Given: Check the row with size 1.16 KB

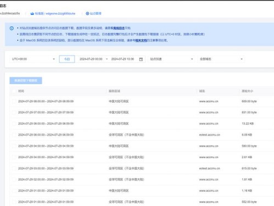Looking at the screenshot, I should click(x=14, y=191).
